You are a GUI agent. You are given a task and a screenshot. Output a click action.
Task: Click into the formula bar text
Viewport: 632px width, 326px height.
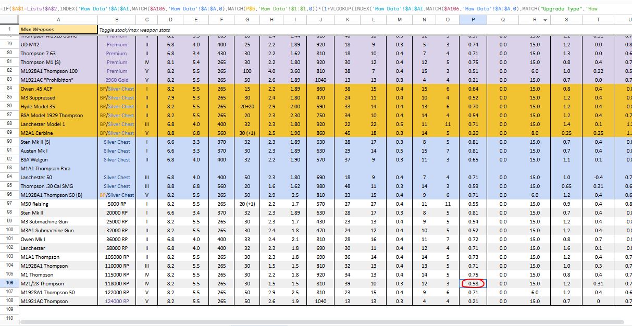pos(313,9)
